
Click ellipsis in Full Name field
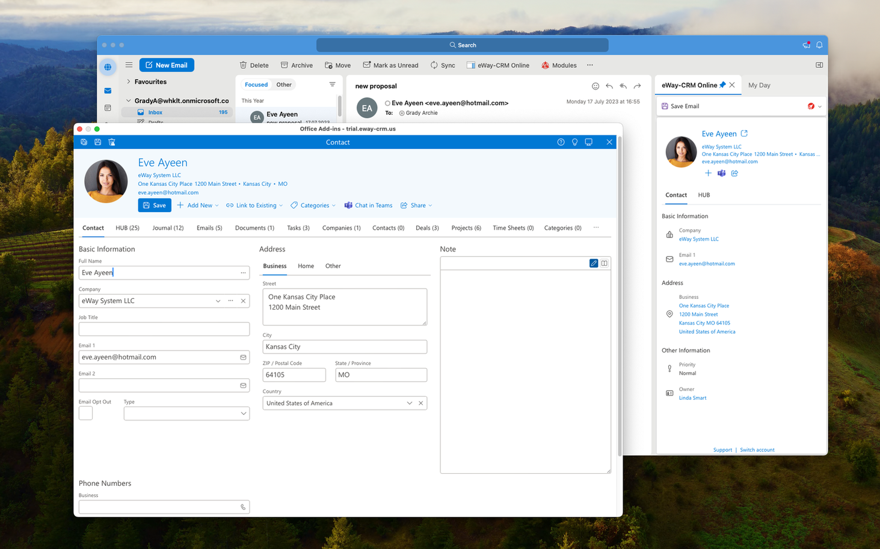click(243, 273)
